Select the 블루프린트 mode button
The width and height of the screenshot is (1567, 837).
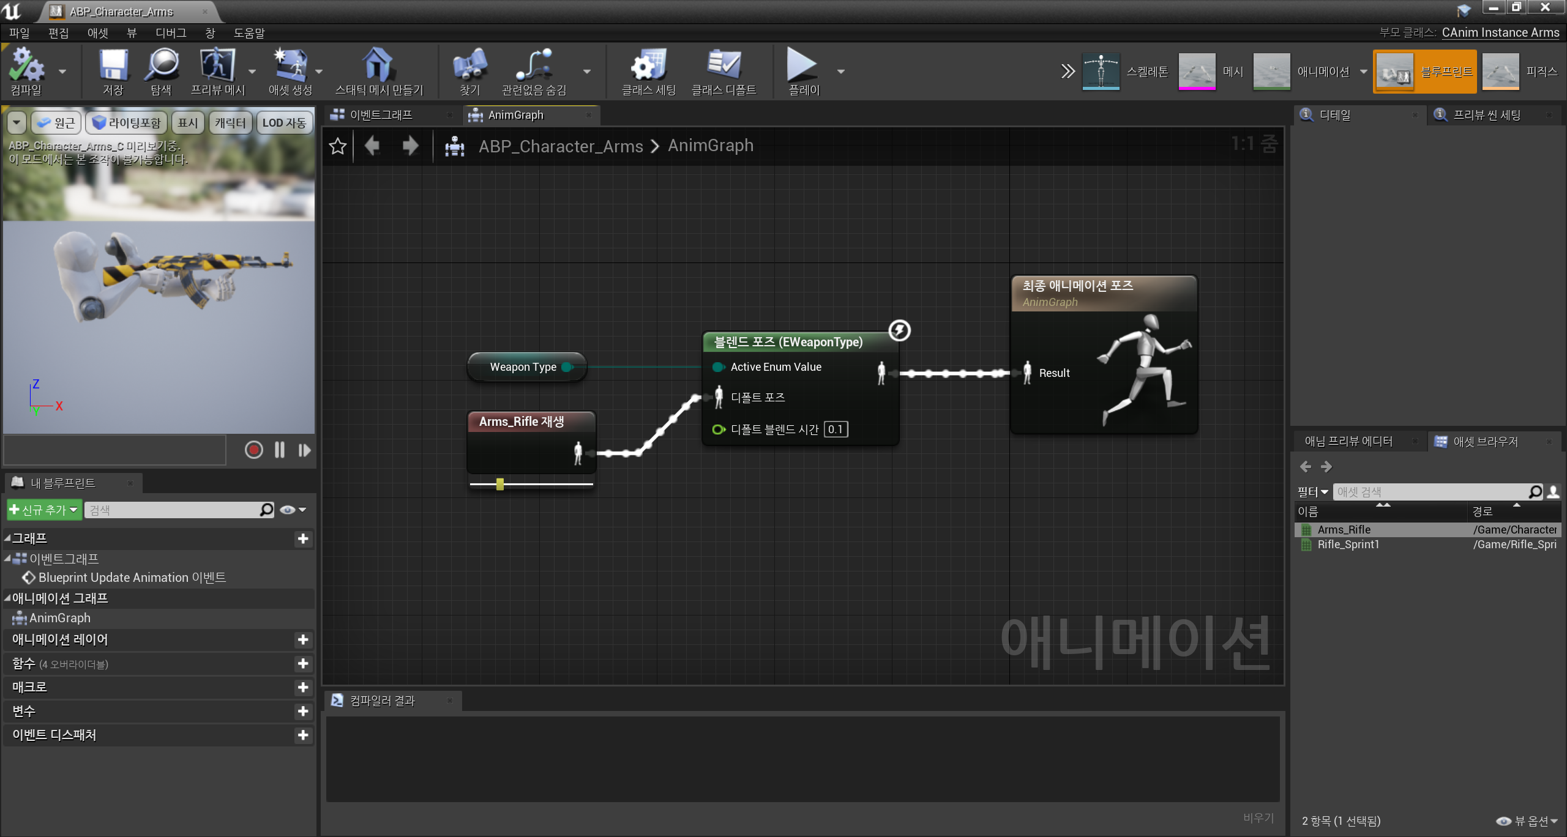tap(1424, 72)
